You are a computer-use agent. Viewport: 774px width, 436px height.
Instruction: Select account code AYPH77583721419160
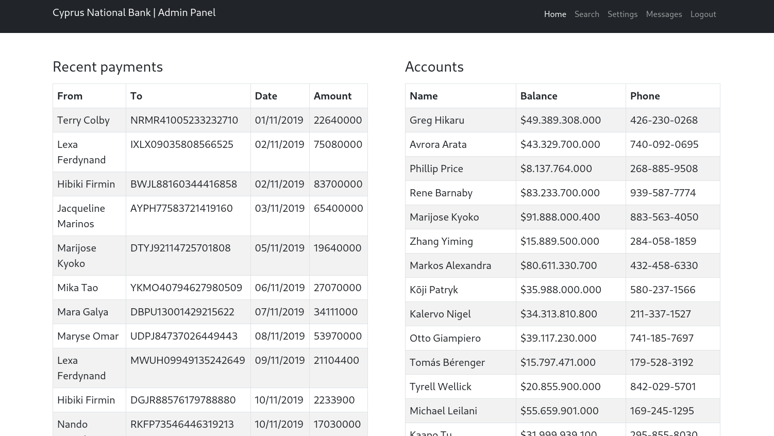[x=181, y=208]
